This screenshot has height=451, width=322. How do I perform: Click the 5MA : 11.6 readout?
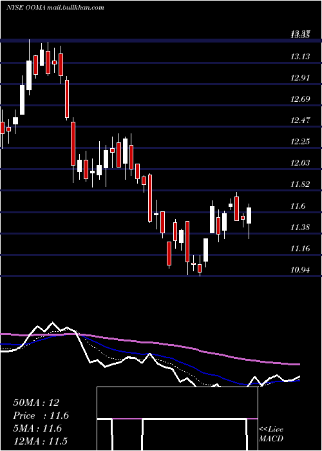37,428
